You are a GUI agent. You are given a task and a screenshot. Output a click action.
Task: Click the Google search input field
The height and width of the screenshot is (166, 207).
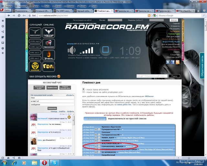[180, 16]
